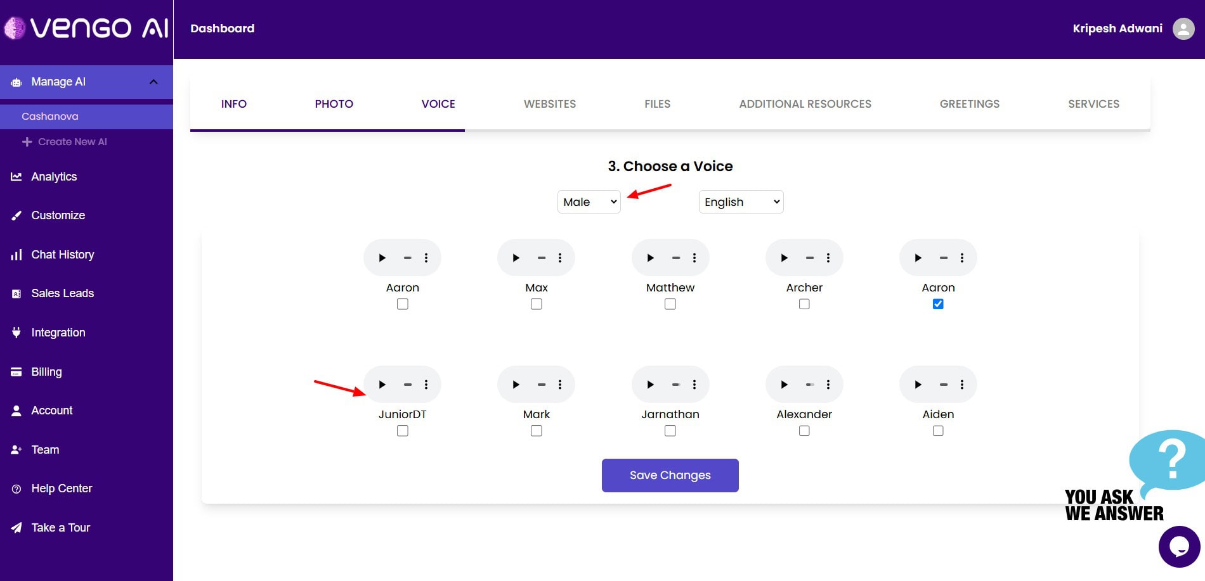1205x581 pixels.
Task: Play the Archer voice sample
Action: (785, 258)
